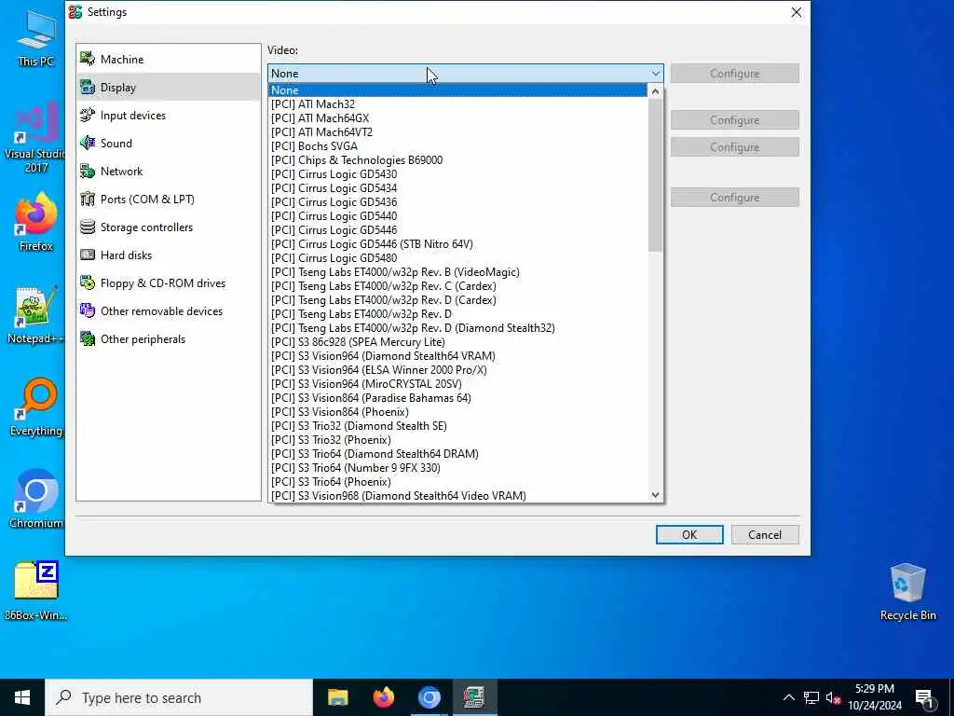Screen dimensions: 954x716
Task: Open Network settings page
Action: click(169, 172)
